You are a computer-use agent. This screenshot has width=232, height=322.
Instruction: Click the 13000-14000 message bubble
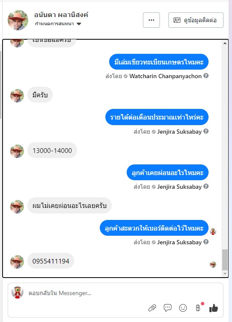[x=52, y=150]
